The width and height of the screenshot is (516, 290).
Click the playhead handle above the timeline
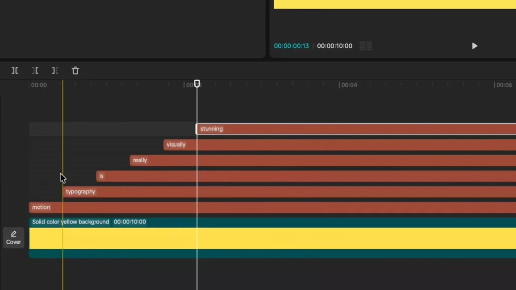pos(197,84)
